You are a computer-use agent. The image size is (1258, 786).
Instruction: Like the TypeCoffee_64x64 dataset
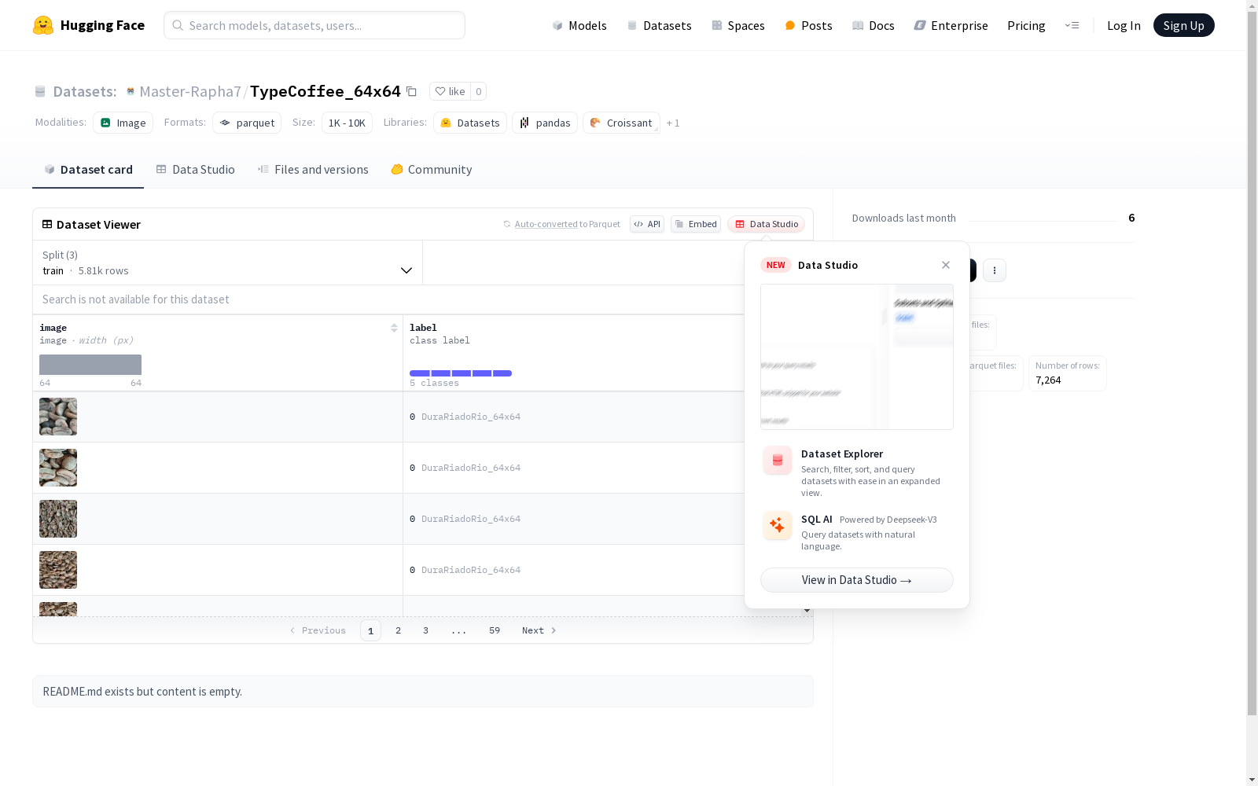pyautogui.click(x=450, y=91)
